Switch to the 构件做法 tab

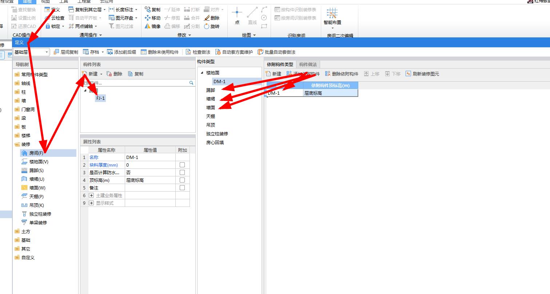click(308, 64)
